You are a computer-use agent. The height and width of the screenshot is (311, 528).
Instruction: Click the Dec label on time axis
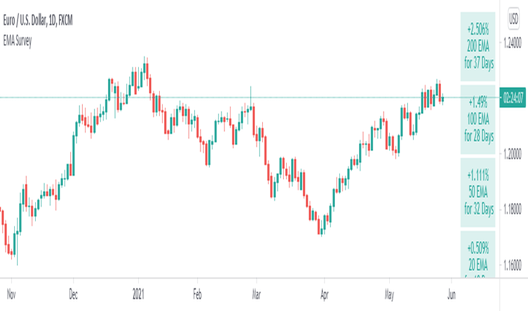[73, 295]
